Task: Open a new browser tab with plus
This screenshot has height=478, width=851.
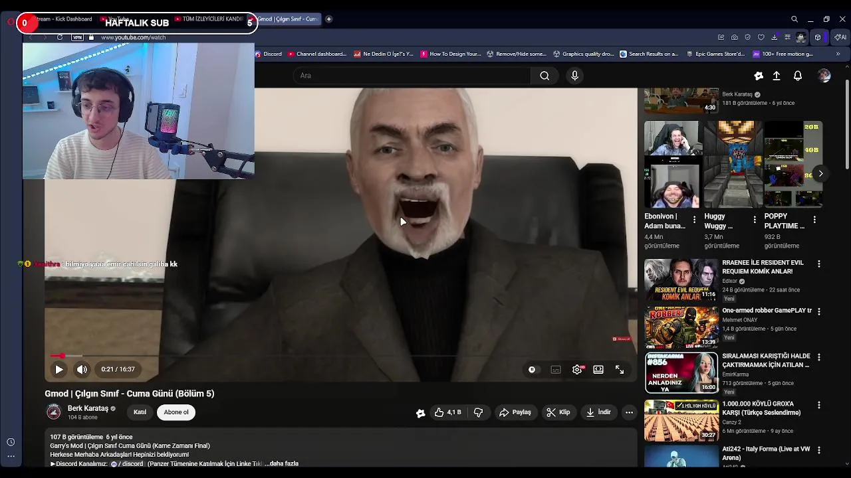Action: tap(328, 19)
